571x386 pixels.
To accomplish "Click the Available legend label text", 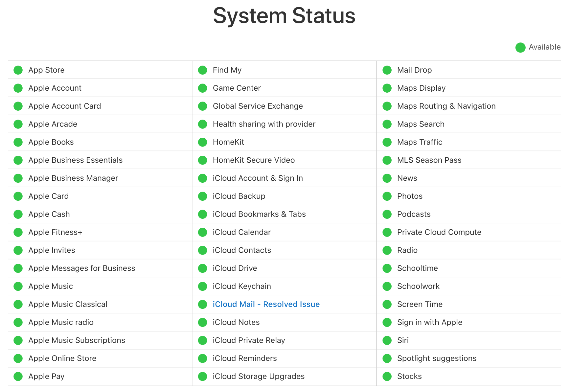I will [x=545, y=47].
